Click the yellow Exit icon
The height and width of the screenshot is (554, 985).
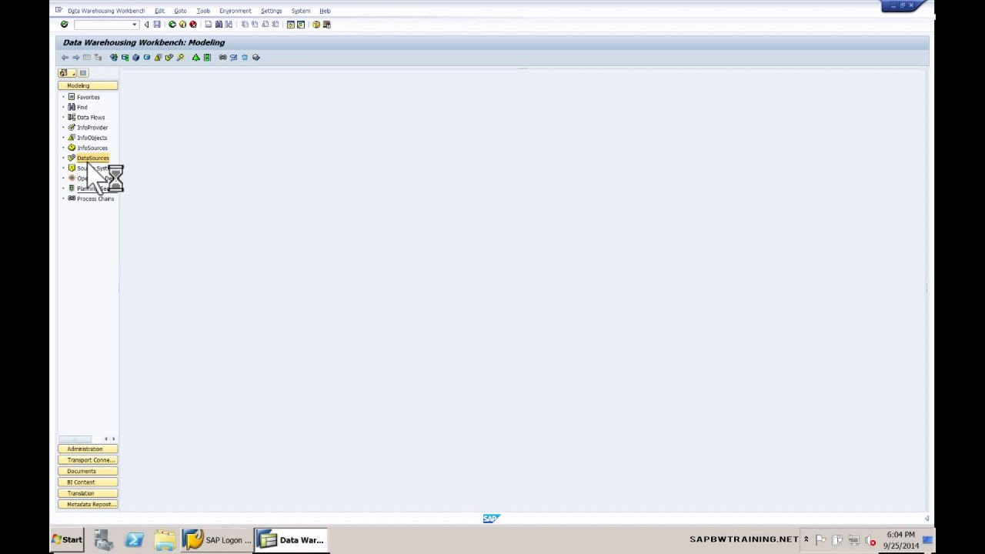(182, 25)
